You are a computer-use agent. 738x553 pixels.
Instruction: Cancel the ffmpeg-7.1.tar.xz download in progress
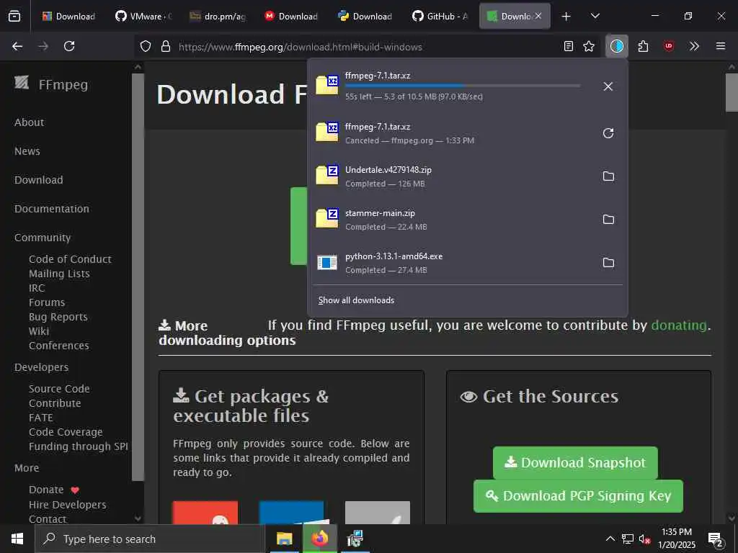click(x=608, y=86)
